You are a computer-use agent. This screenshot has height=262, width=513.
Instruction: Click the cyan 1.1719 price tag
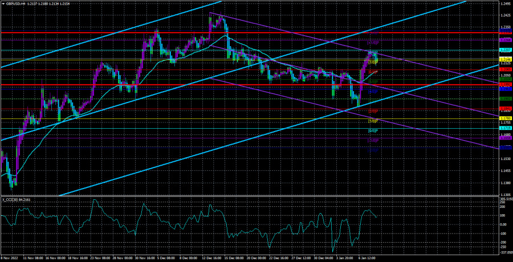coord(505,128)
